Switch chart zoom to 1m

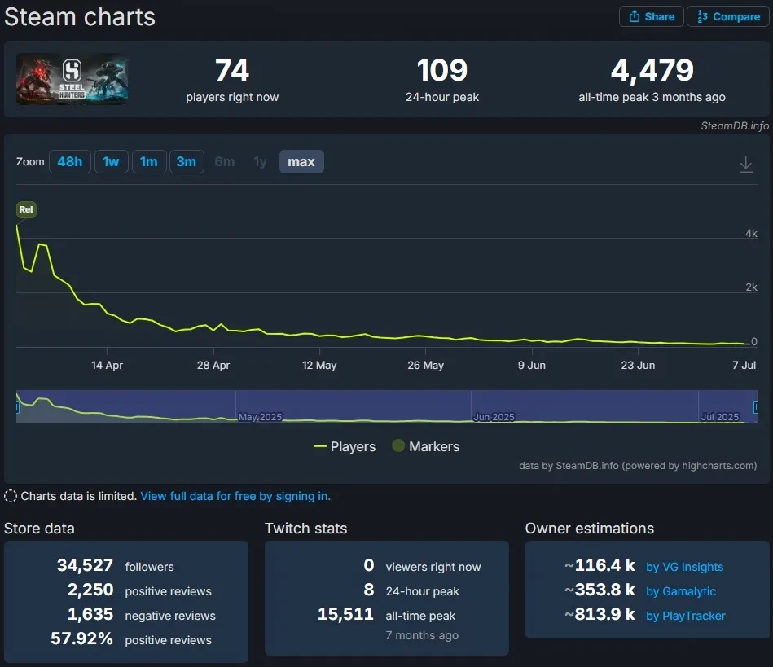point(148,162)
